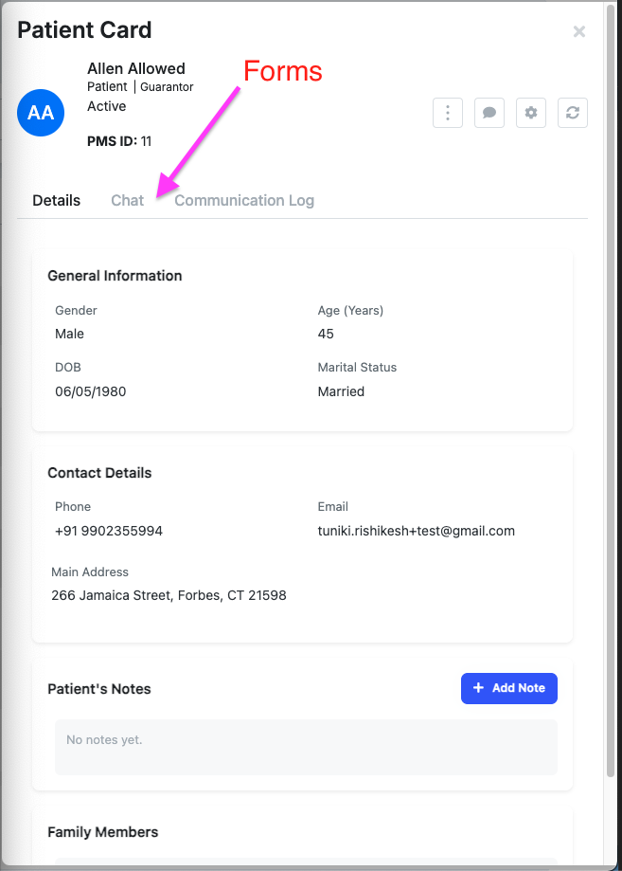622x871 pixels.
Task: Close the Patient Card panel
Action: point(579,31)
